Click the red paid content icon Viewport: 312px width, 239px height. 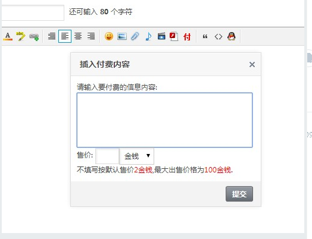coord(187,37)
